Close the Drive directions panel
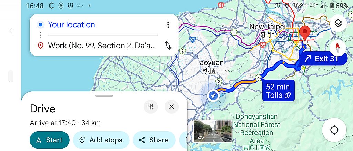This screenshot has height=151, width=353. pyautogui.click(x=172, y=107)
